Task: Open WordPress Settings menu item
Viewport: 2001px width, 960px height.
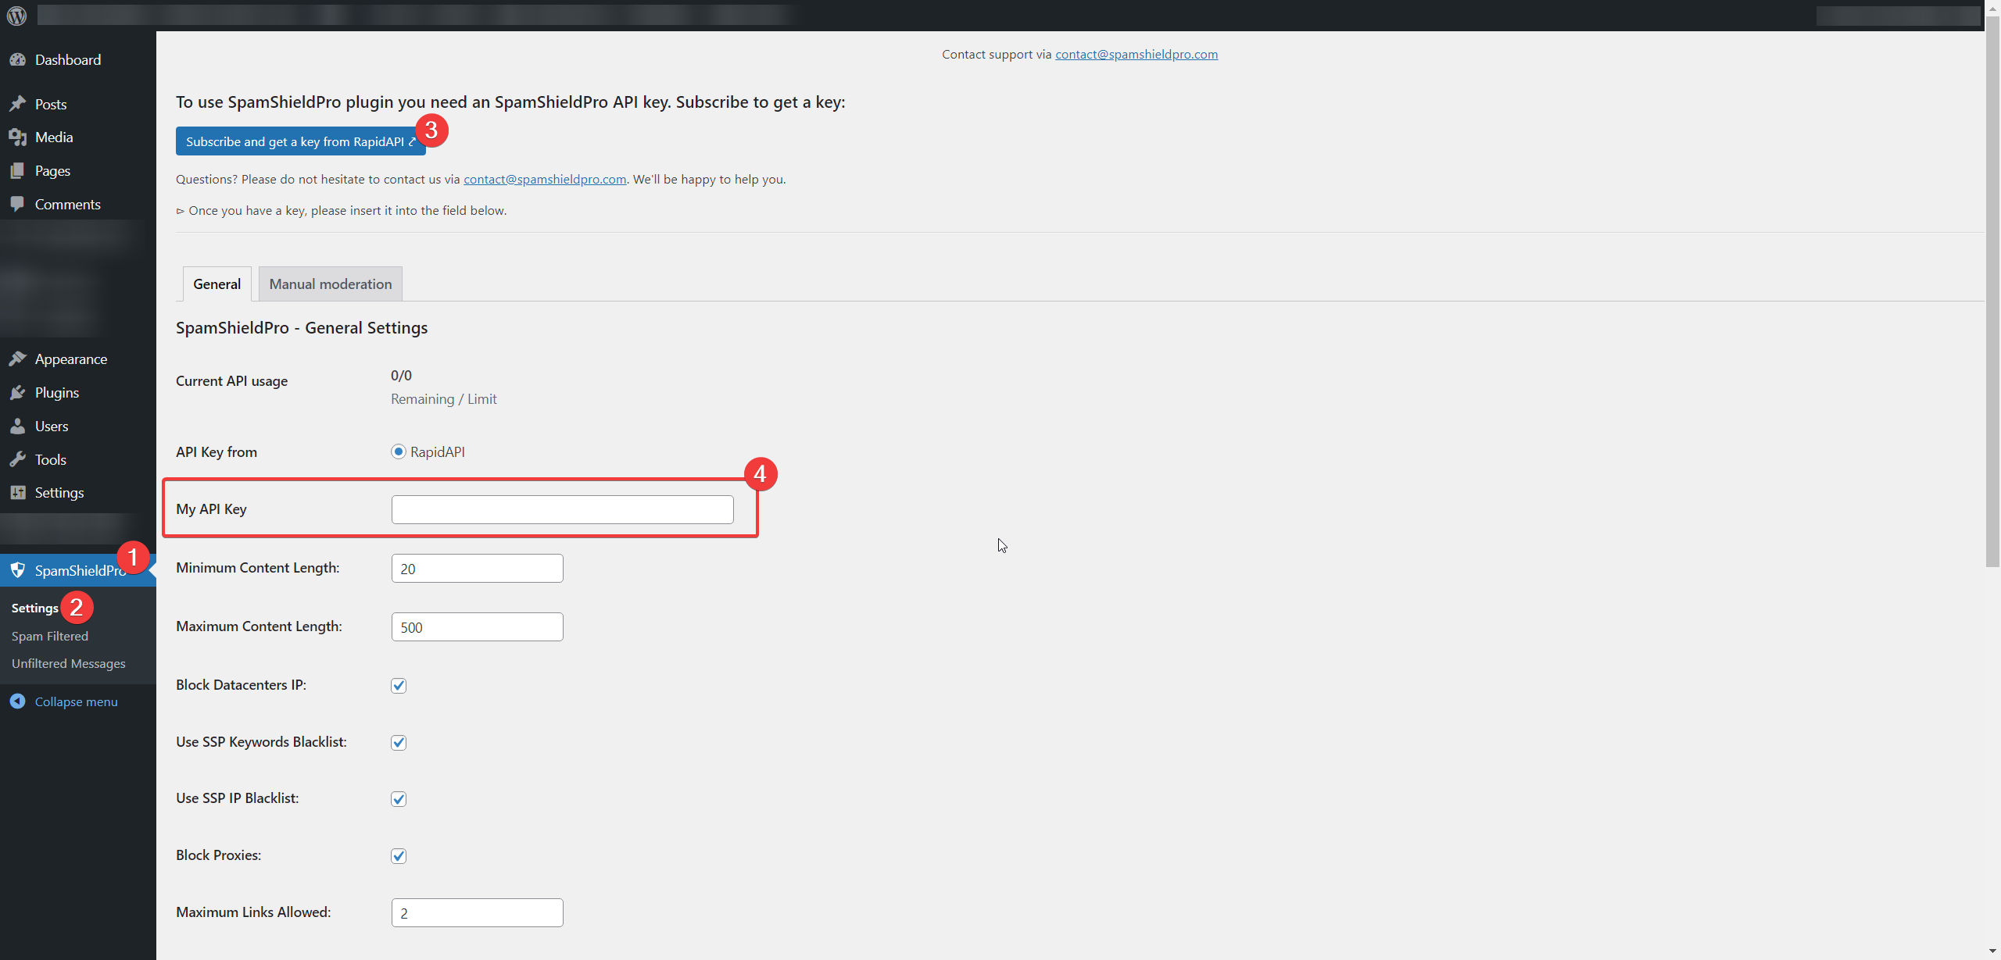Action: (x=78, y=493)
